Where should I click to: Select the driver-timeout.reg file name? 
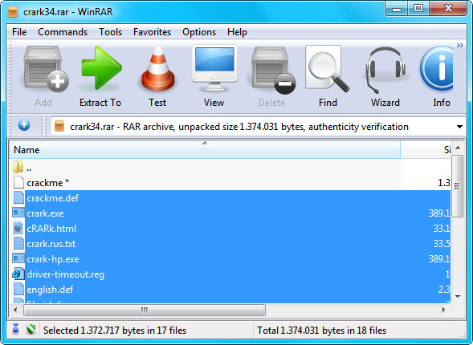point(66,274)
